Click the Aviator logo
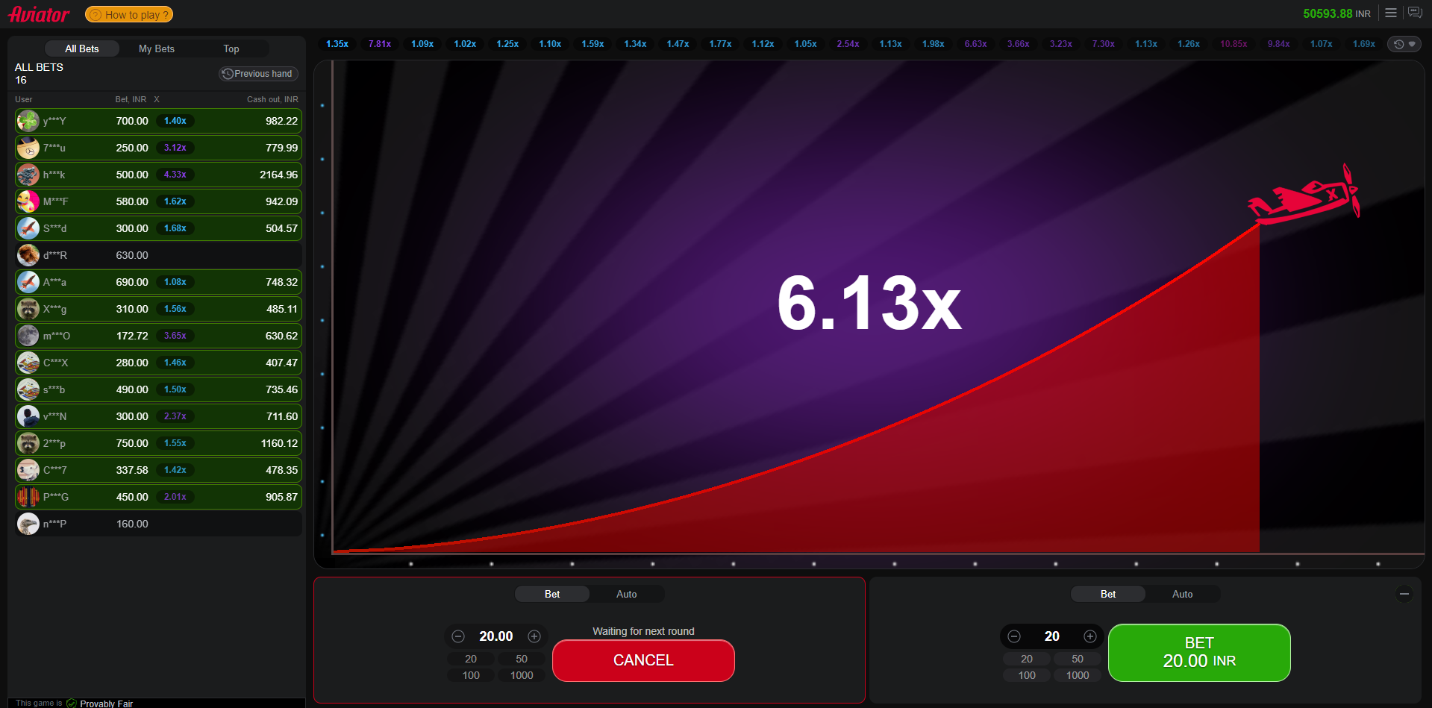1432x708 pixels. pos(39,14)
